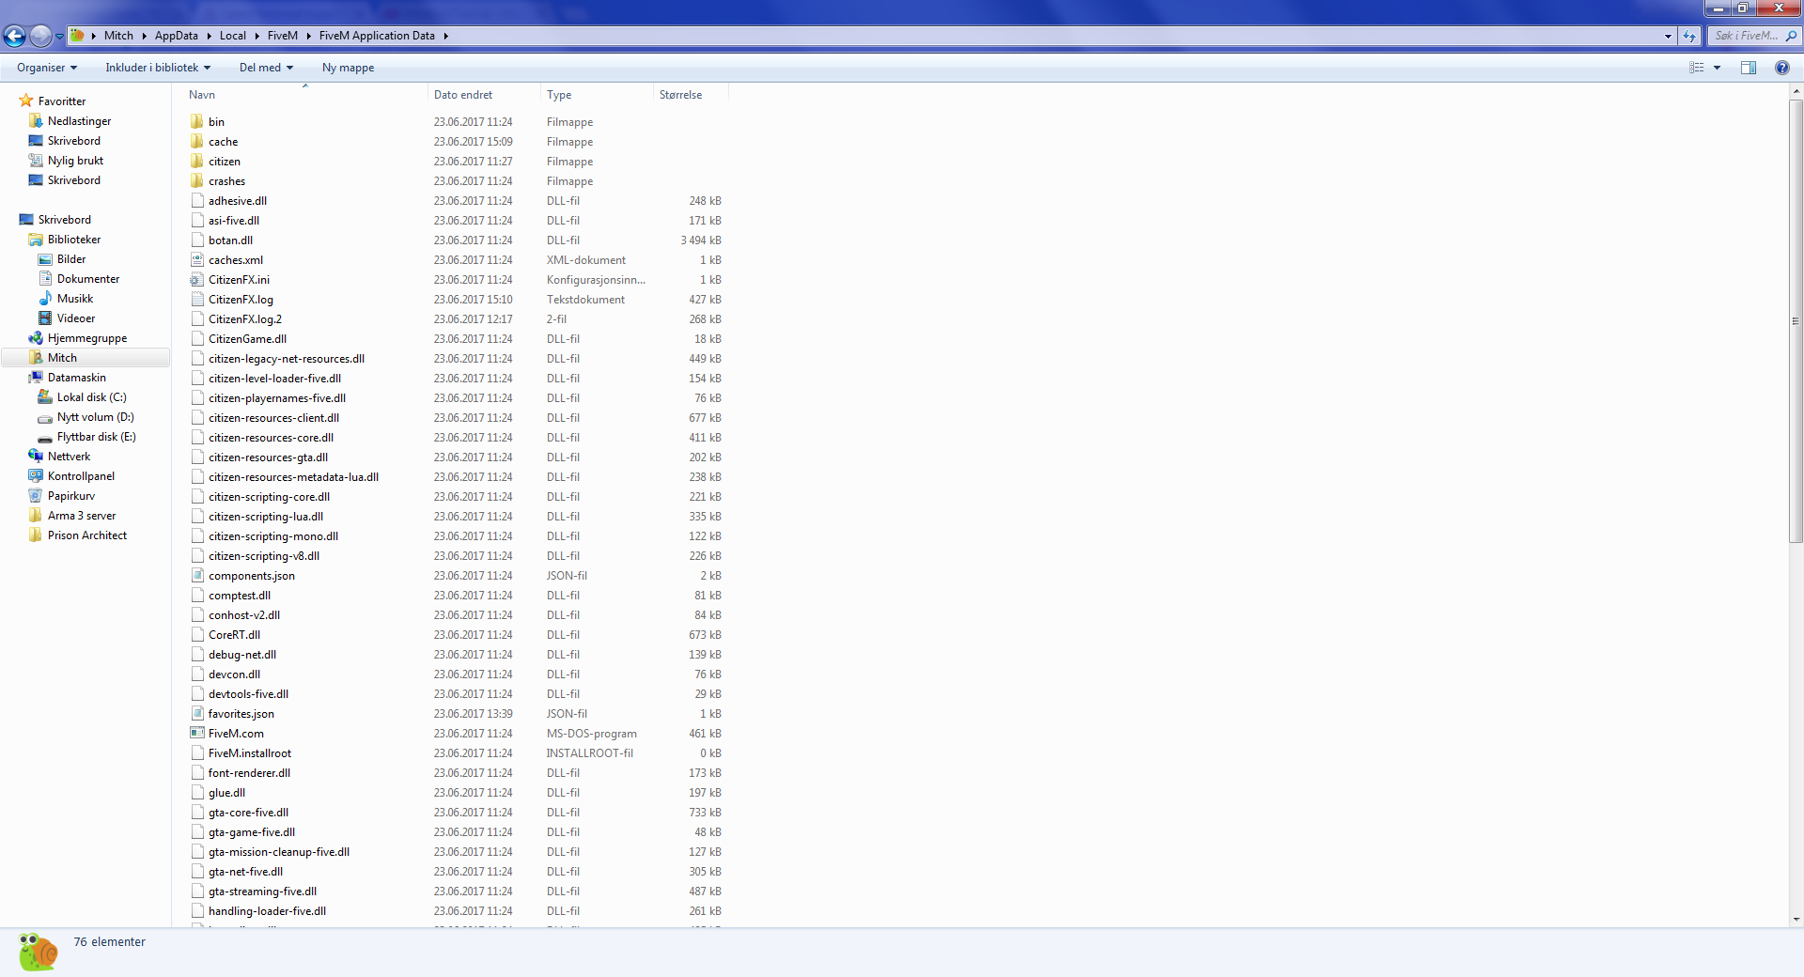Sort by the Type column header
The image size is (1804, 977).
point(597,95)
